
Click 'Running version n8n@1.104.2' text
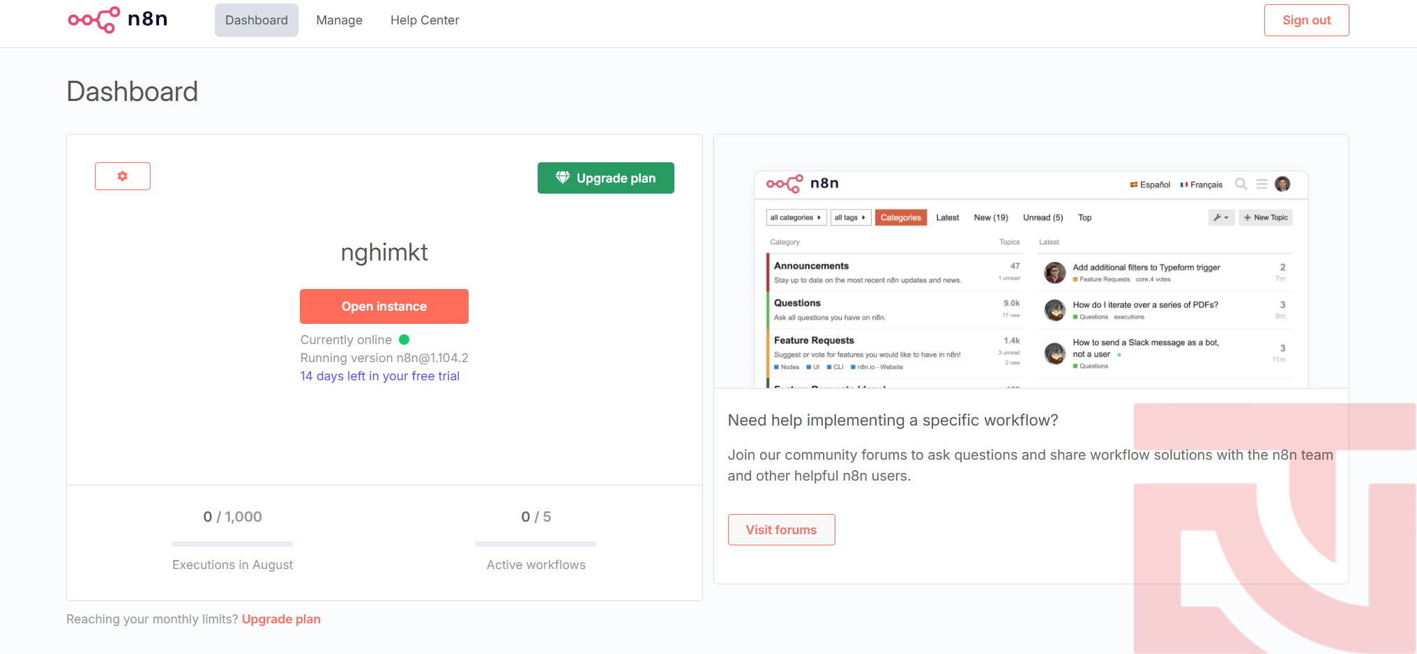pyautogui.click(x=384, y=358)
